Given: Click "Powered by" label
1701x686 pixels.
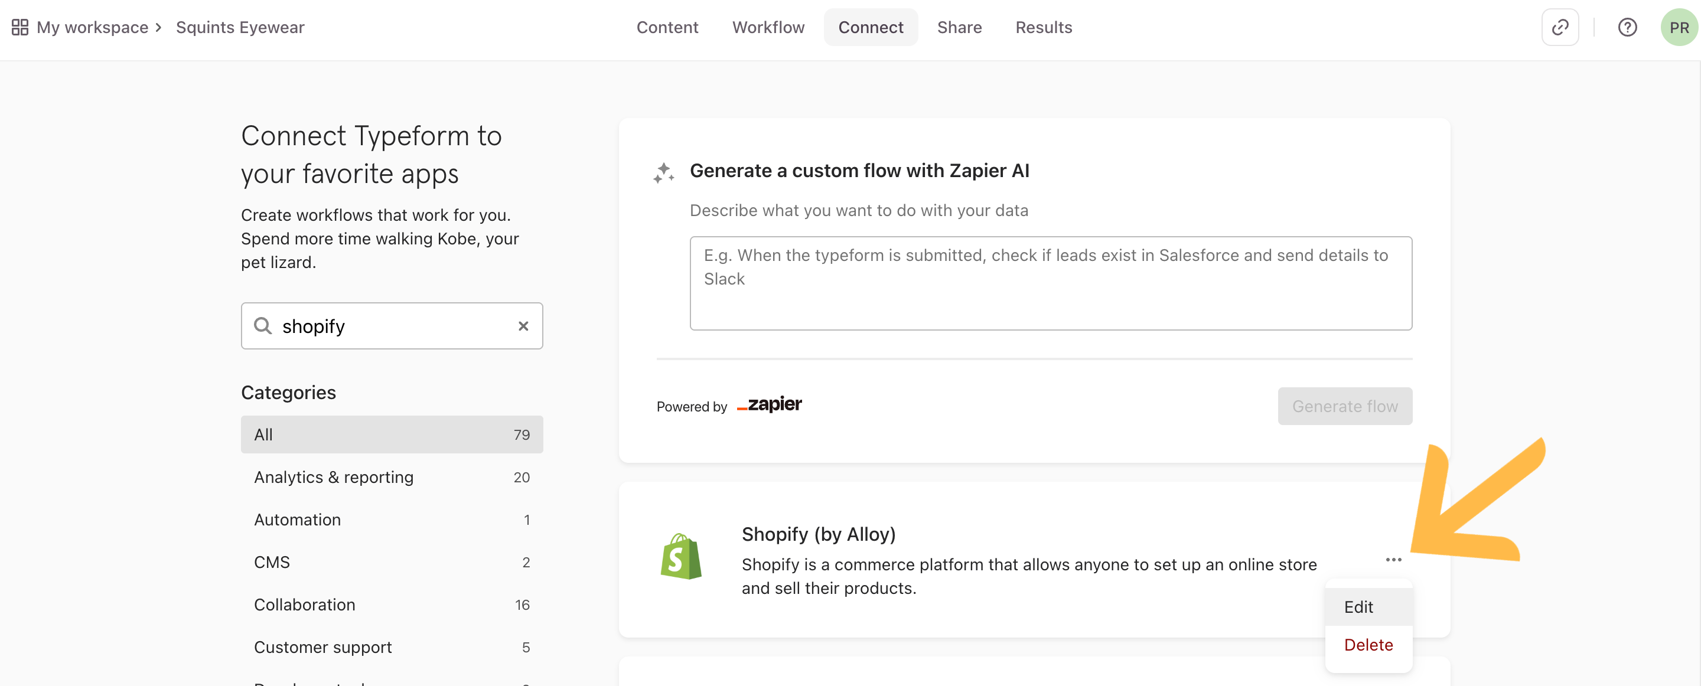Looking at the screenshot, I should point(692,406).
